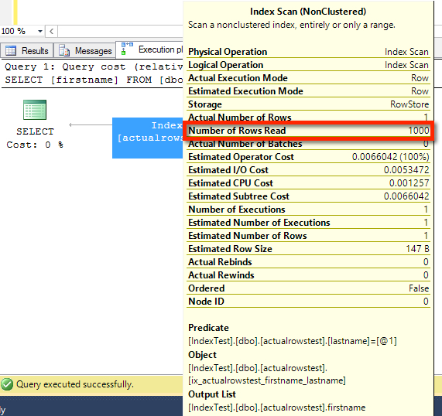Click the 'Estimated Execution Mode' row

click(x=308, y=91)
